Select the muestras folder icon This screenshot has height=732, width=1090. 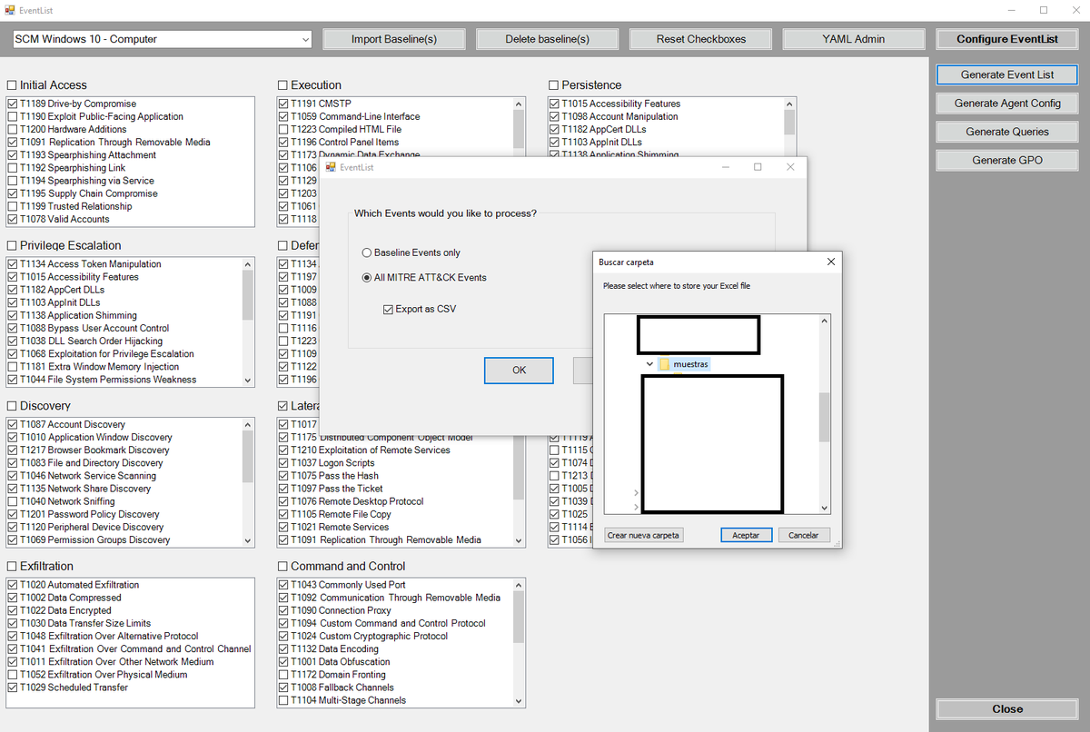[664, 364]
